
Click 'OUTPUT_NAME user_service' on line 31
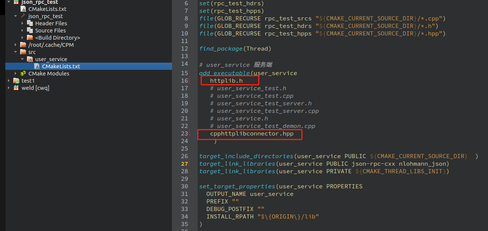(x=250, y=194)
